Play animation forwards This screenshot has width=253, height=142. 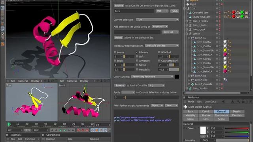(x=65, y=130)
